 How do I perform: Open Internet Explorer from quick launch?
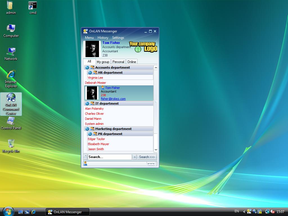point(33,212)
